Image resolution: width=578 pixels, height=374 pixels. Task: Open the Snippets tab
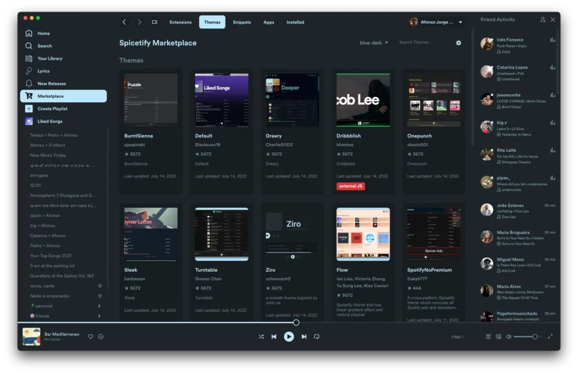241,21
